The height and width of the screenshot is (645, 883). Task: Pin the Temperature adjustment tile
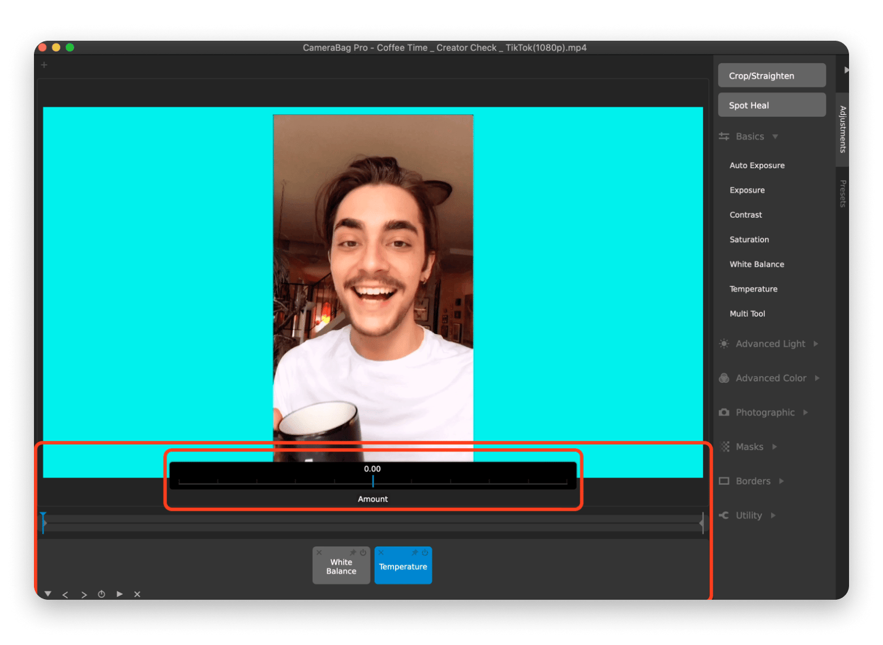[414, 553]
